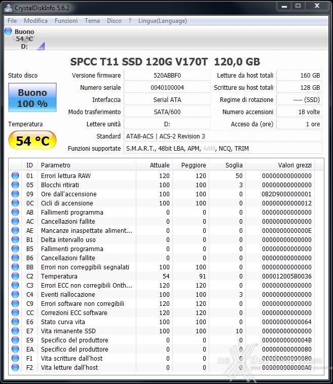Image resolution: width=333 pixels, height=384 pixels.
Task: Open the question mark help menu
Action: click(x=130, y=21)
